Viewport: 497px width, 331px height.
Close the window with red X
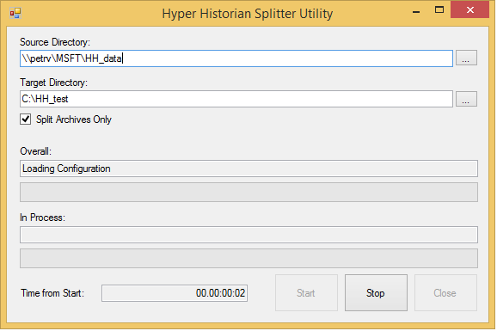tap(469, 9)
